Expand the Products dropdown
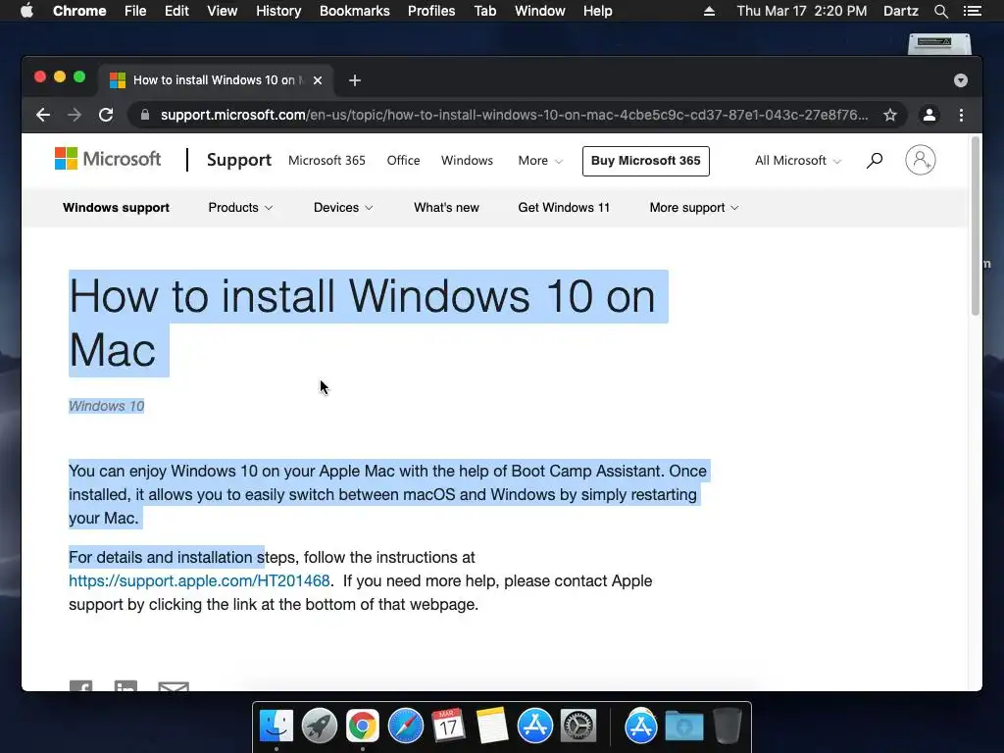The width and height of the screenshot is (1004, 753). point(240,208)
